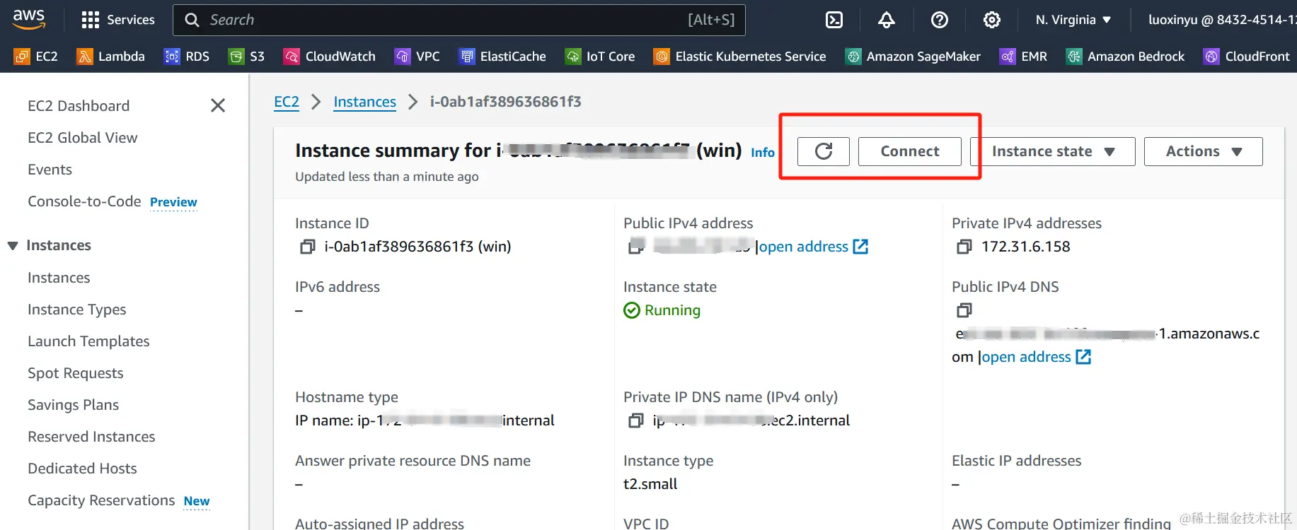Click the Running instance state text

(672, 310)
